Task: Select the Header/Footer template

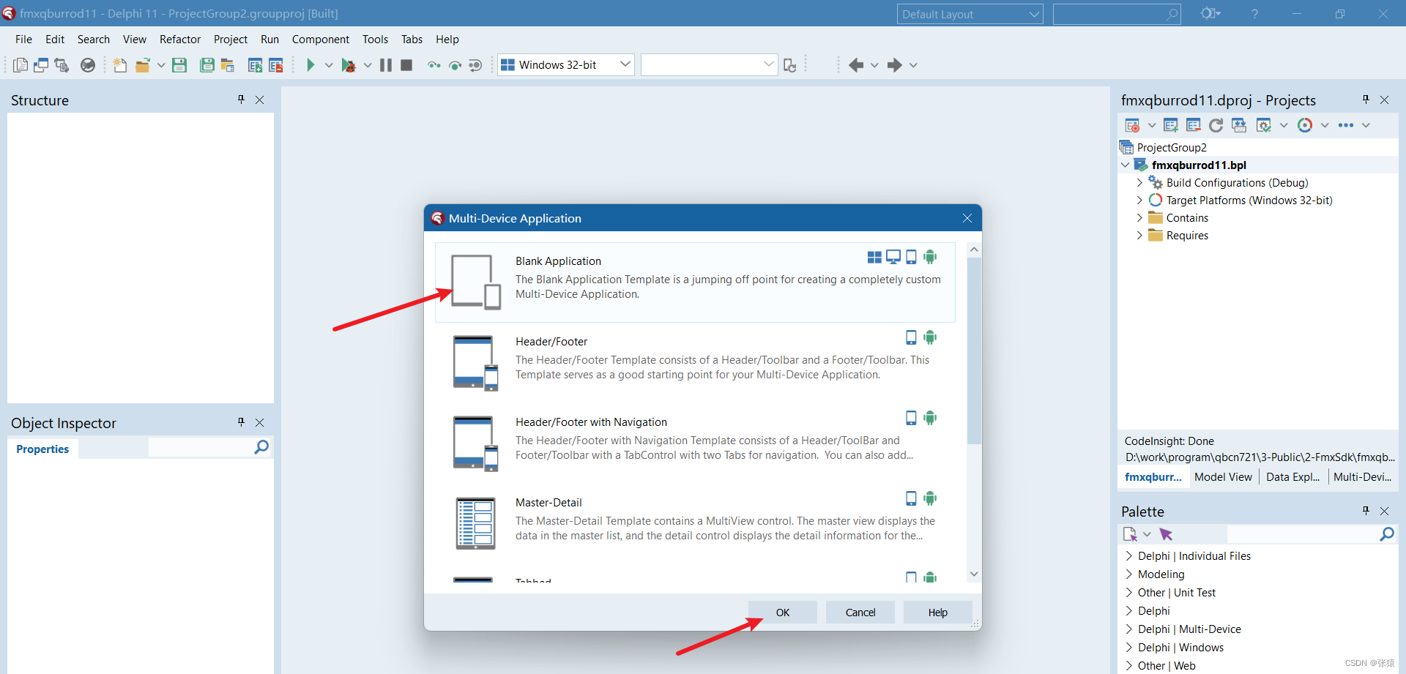Action: tap(695, 362)
